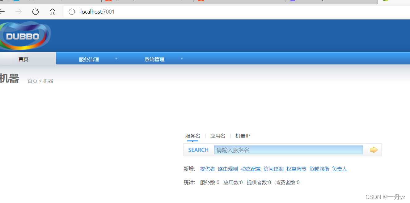Reload the page with the refresh icon
Viewport: 410px width, 203px height.
[x=35, y=11]
